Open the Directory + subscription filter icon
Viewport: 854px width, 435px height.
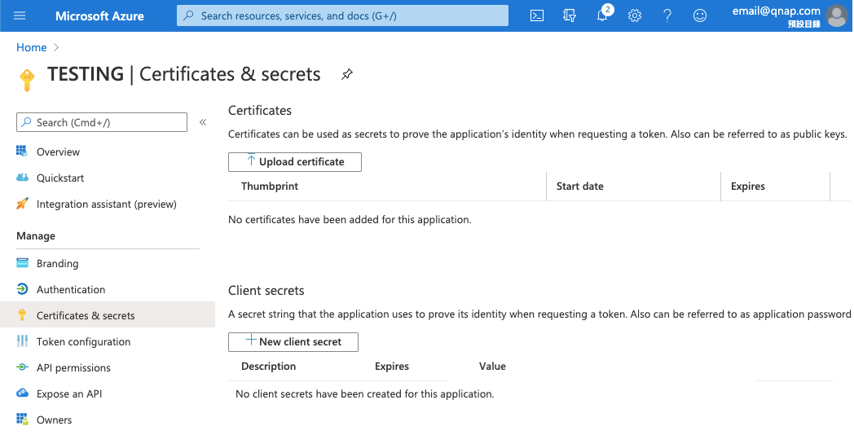pos(570,15)
